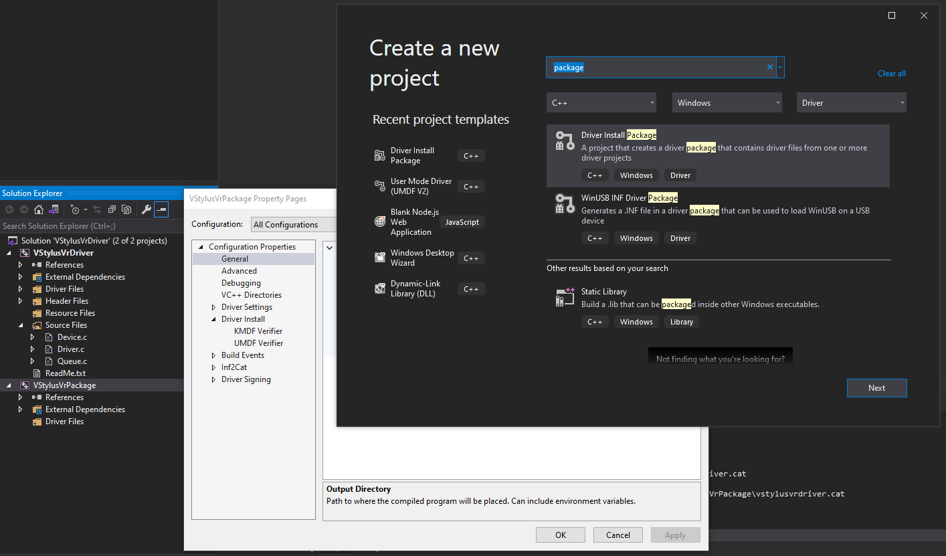Click the back navigation arrow in Solution Explorer
This screenshot has height=556, width=946.
(9, 209)
